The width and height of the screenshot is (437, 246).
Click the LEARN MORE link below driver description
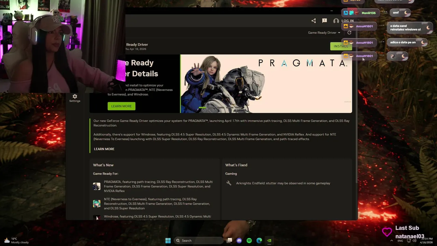(x=104, y=149)
